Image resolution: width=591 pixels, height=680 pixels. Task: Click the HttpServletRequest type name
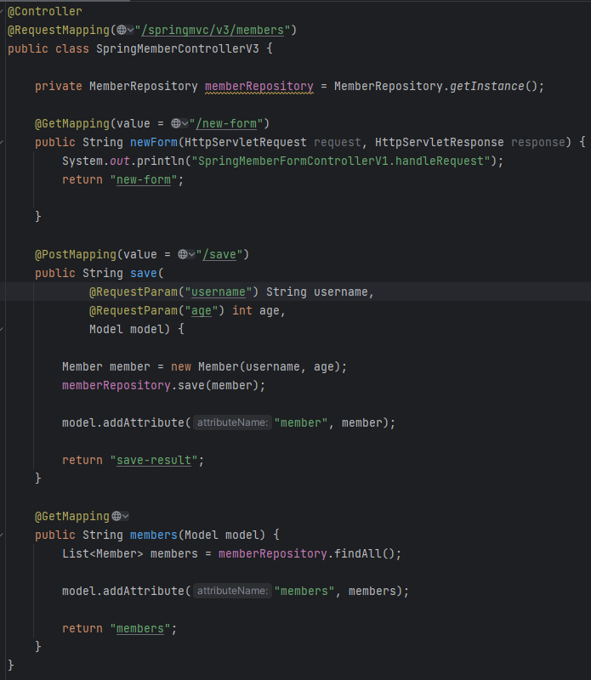(246, 142)
